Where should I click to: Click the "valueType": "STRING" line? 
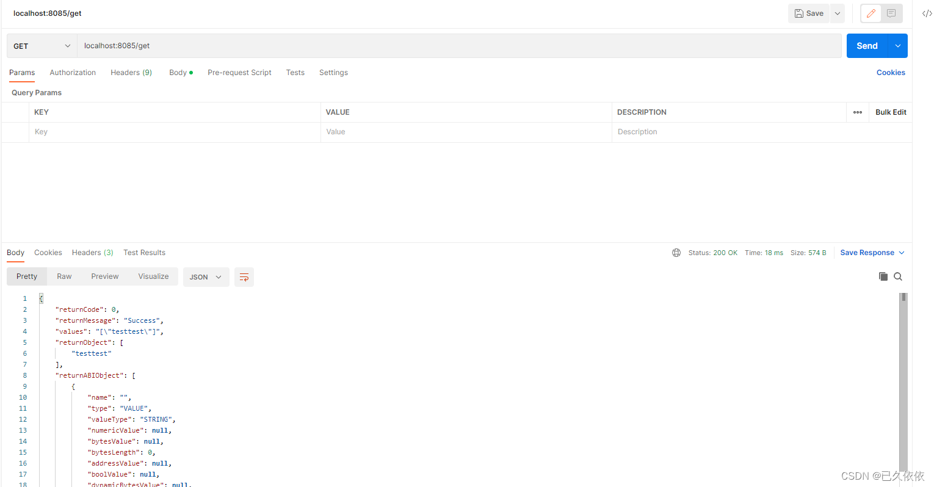click(131, 419)
